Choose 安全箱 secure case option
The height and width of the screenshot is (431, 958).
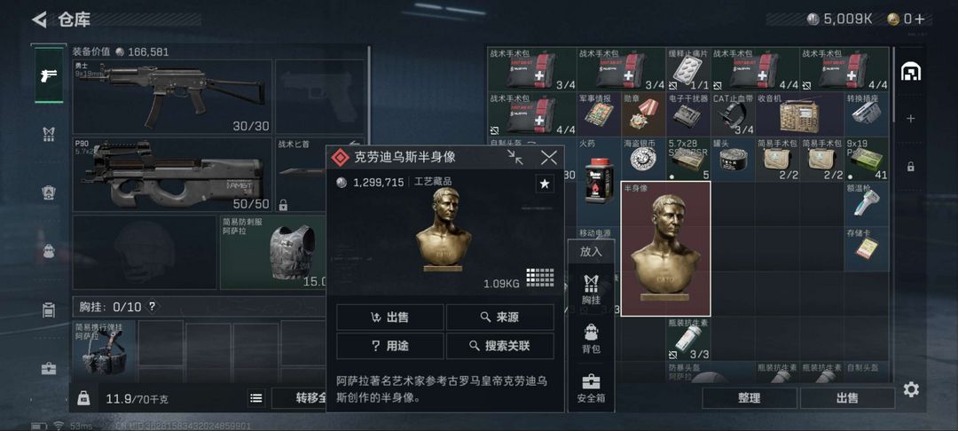pyautogui.click(x=591, y=389)
